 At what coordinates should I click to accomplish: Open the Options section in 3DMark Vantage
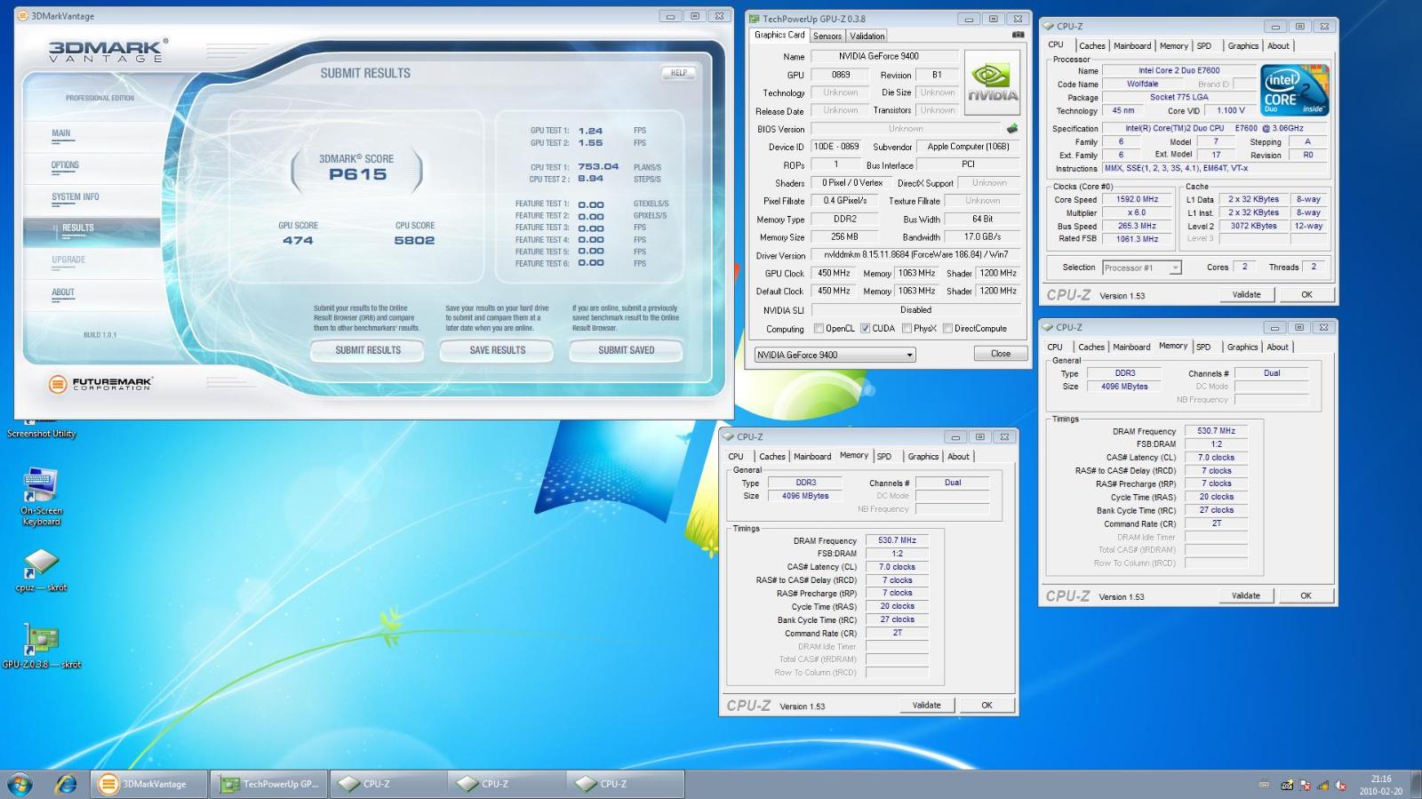pos(65,165)
